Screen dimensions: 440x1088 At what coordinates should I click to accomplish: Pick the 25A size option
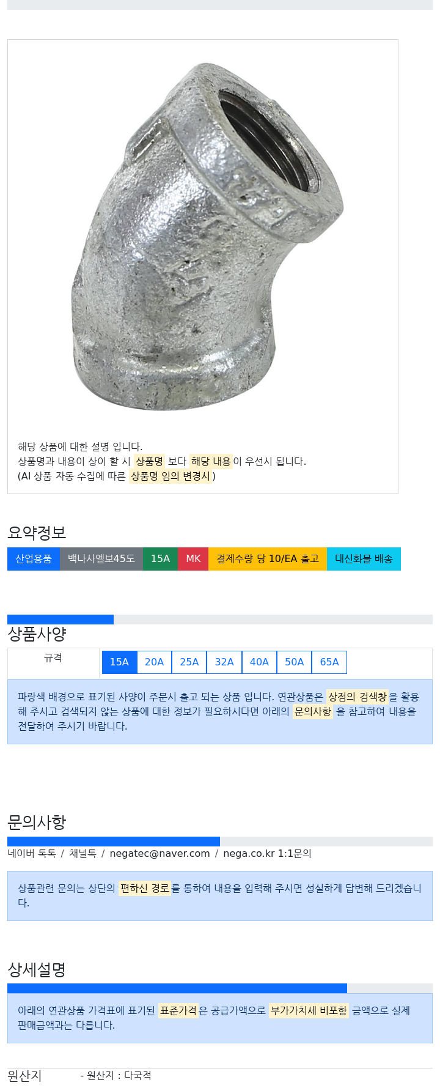click(x=189, y=662)
